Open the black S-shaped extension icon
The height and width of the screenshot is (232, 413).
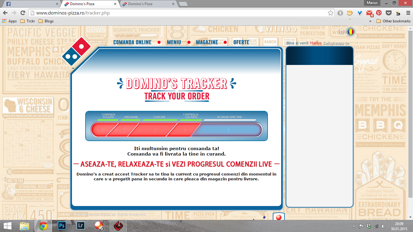(398, 13)
